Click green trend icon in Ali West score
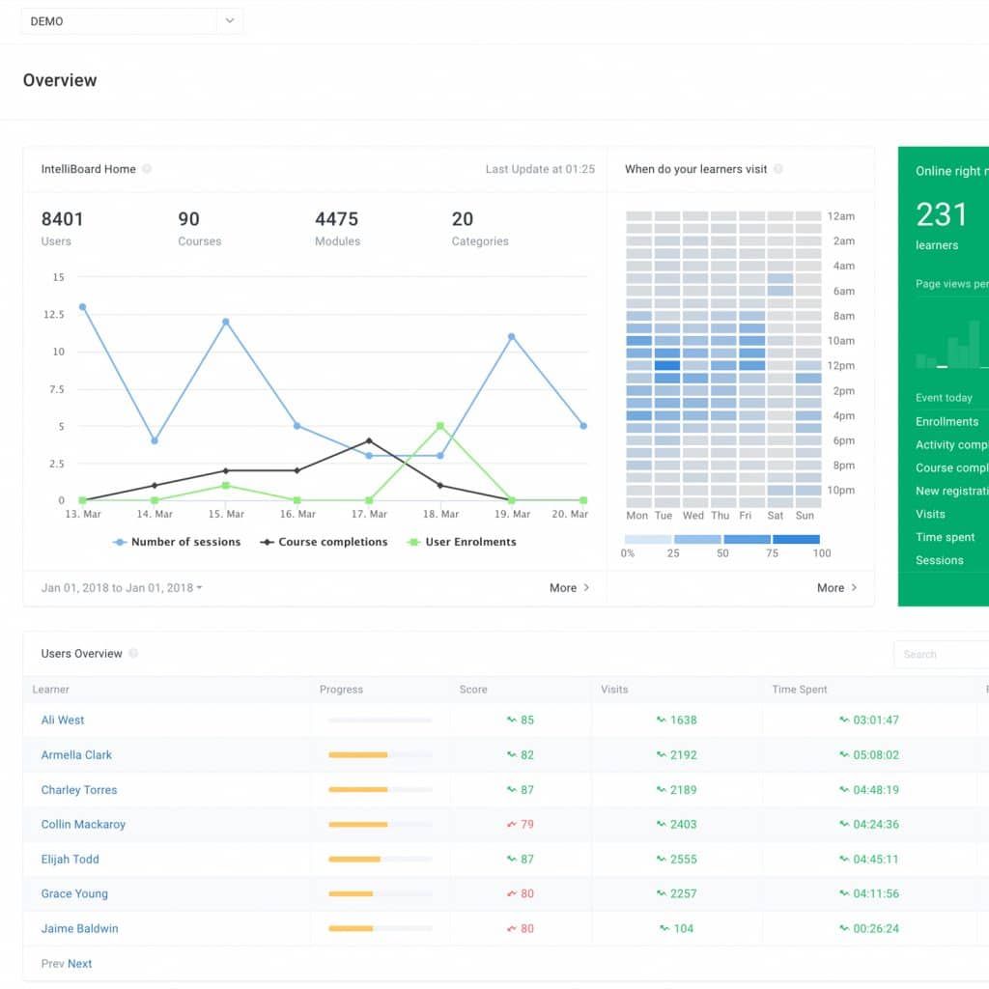The height and width of the screenshot is (989, 989). [x=512, y=720]
